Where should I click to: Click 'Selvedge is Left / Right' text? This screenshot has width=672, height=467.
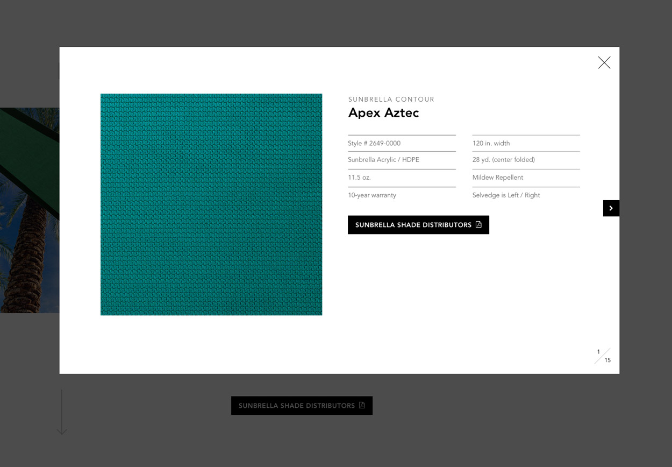[506, 195]
